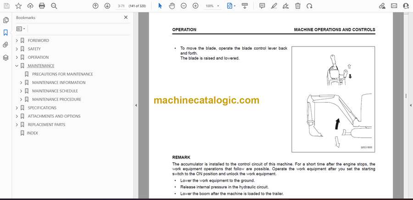The image size is (413, 200).
Task: Click the page number field 3-71
Action: [x=121, y=6]
